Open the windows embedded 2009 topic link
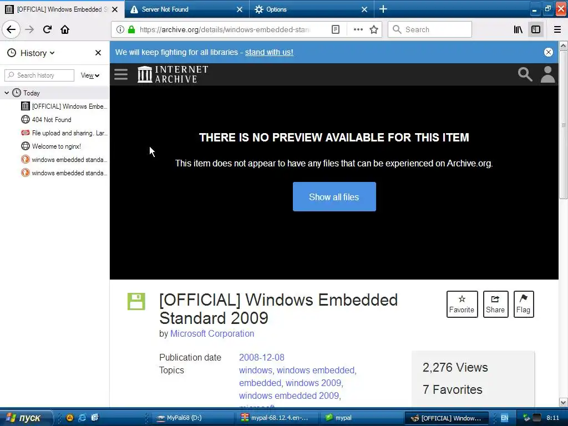The image size is (568, 426). (x=288, y=395)
